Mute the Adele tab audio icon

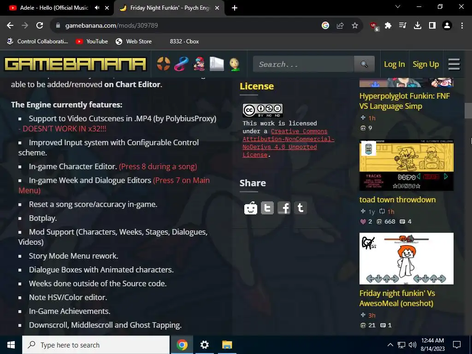[97, 8]
